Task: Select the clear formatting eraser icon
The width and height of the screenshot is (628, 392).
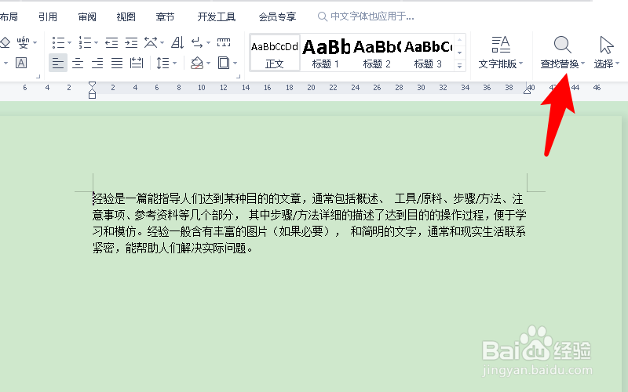Action: (5, 42)
